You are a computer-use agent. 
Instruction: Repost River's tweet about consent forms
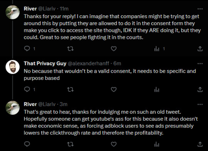[x=70, y=48]
